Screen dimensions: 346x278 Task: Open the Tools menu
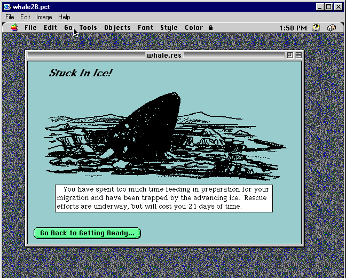coord(88,28)
